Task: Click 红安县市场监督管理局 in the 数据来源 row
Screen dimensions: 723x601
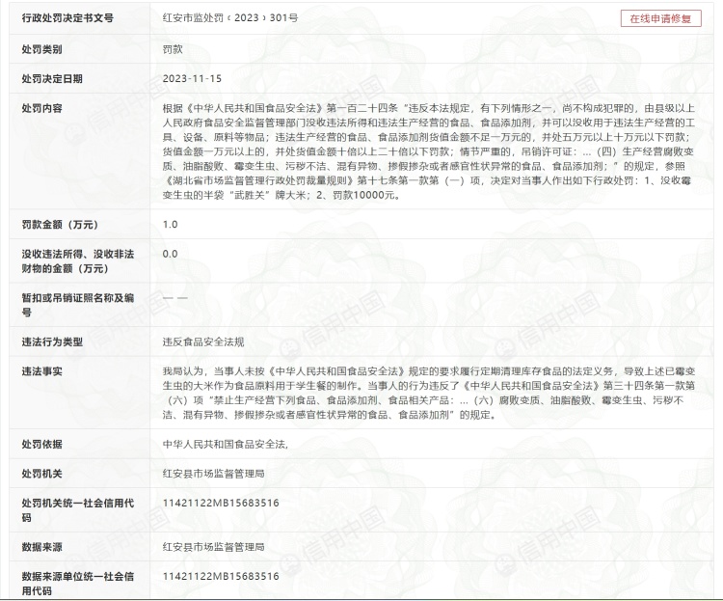Action: pyautogui.click(x=214, y=547)
